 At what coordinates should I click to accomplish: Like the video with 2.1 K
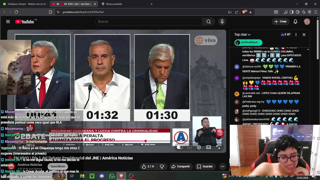[148, 166]
